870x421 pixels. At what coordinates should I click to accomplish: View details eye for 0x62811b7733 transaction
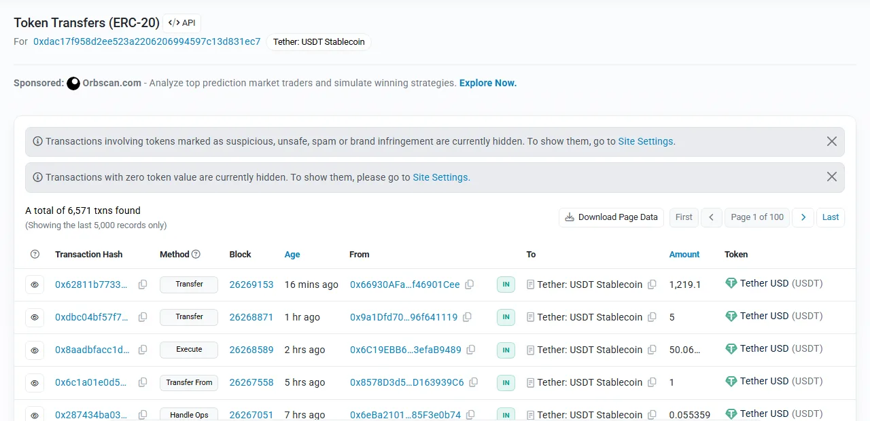click(x=35, y=285)
